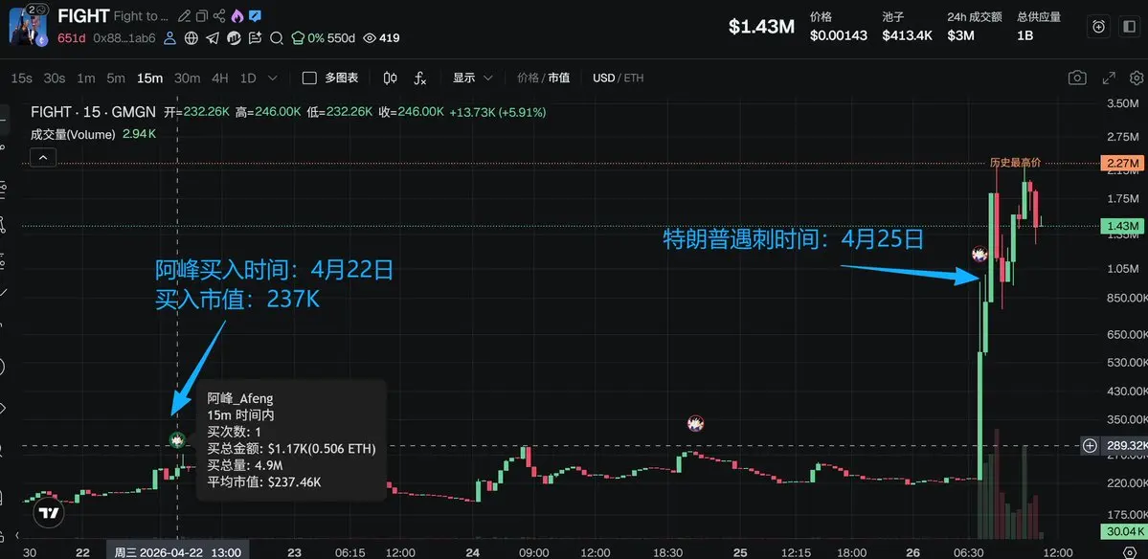
Task: Click the green chef hat dev icon
Action: tap(298, 38)
